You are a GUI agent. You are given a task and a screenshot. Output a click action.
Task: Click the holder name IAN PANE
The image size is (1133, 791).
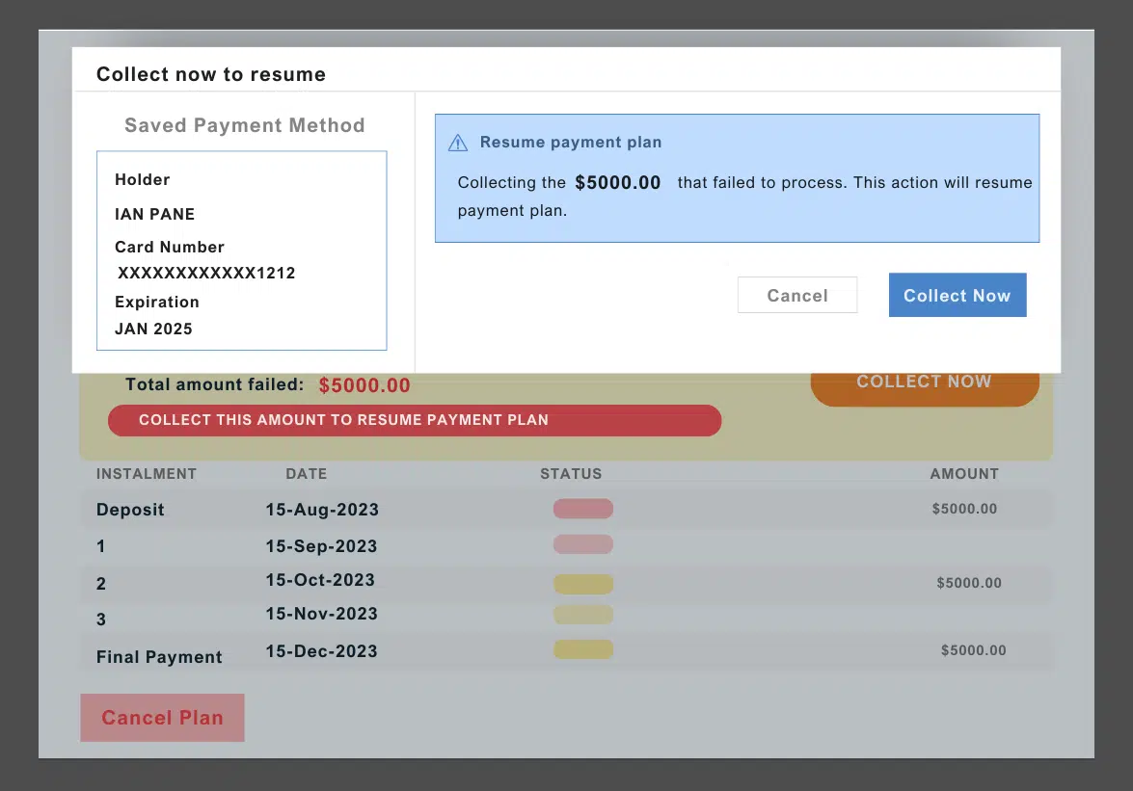point(154,214)
